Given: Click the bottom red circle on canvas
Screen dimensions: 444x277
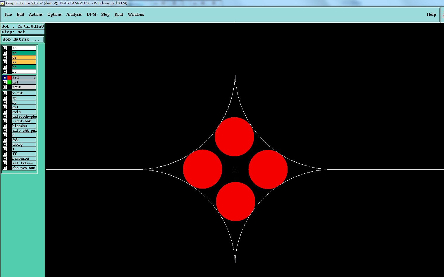Looking at the screenshot, I should tap(235, 201).
